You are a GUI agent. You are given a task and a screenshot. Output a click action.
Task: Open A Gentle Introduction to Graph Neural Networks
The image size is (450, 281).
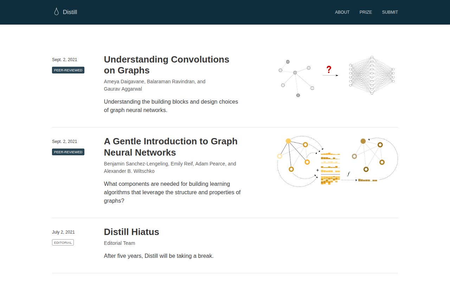[x=171, y=147]
